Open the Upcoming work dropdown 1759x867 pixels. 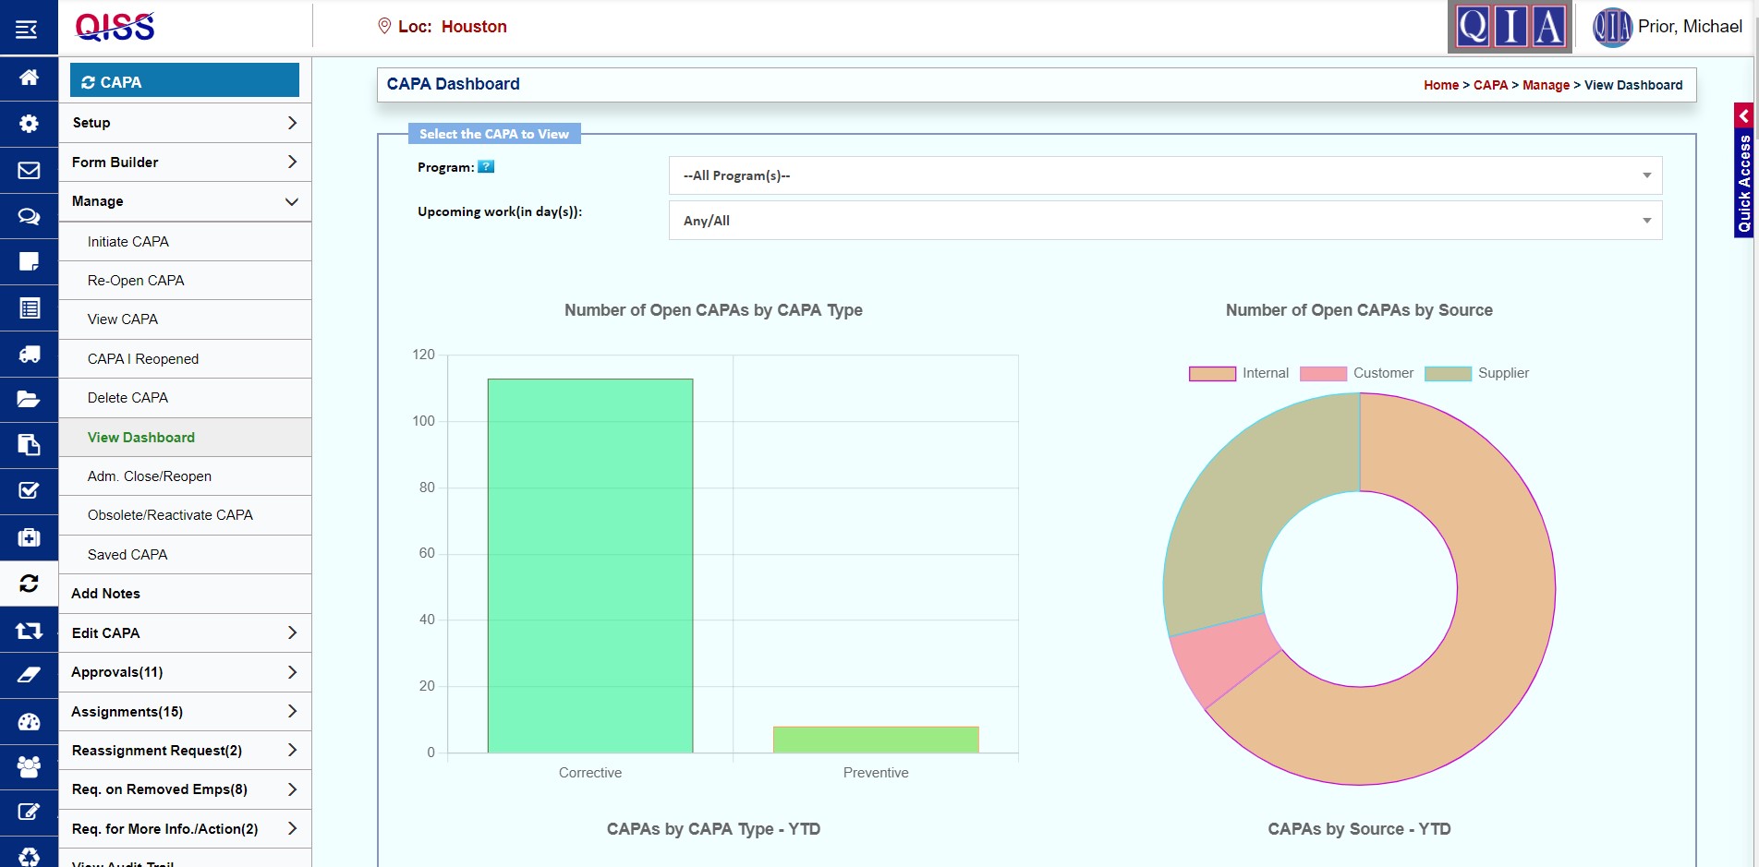tap(1163, 220)
